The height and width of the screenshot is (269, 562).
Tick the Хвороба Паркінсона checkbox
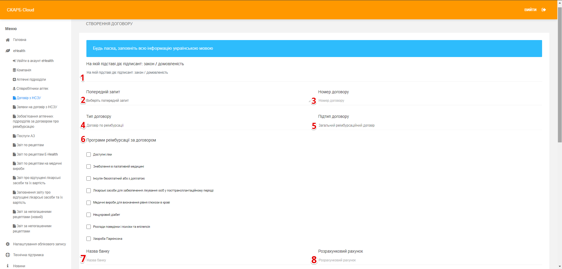(88, 239)
